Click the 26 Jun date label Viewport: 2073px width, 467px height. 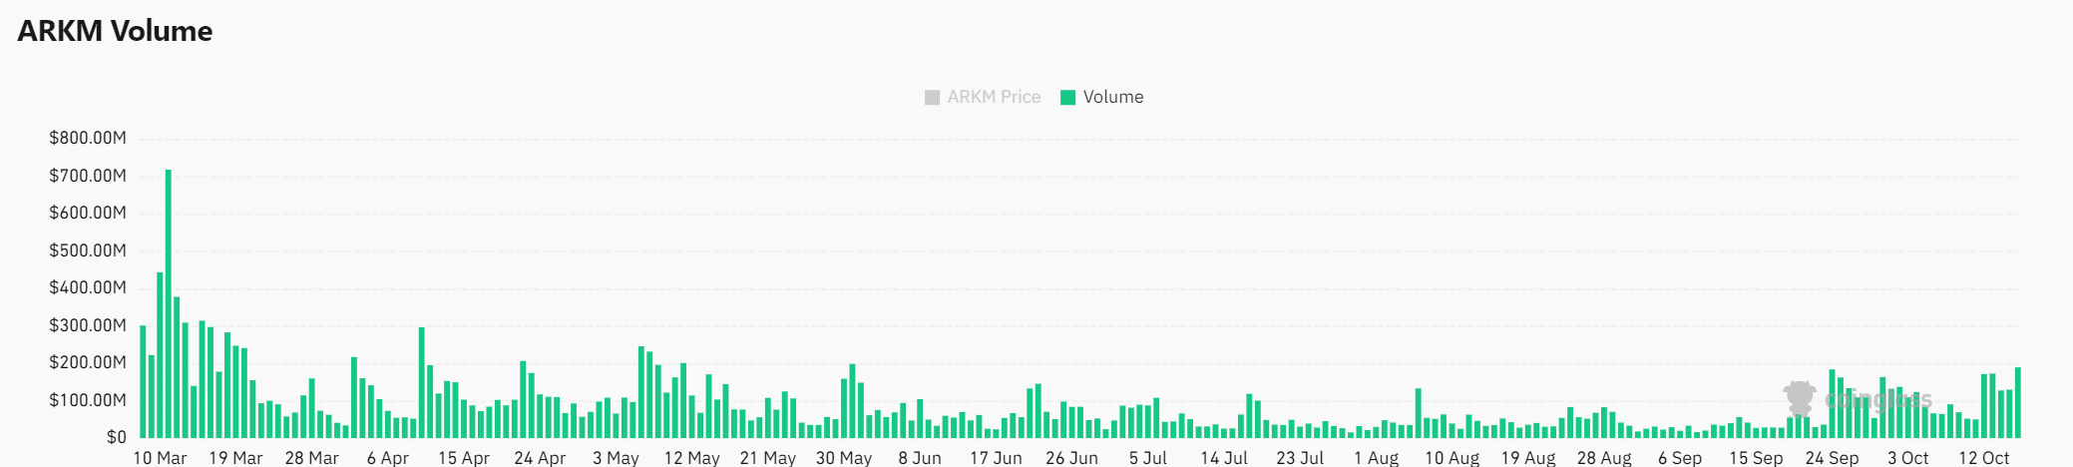coord(1071,458)
